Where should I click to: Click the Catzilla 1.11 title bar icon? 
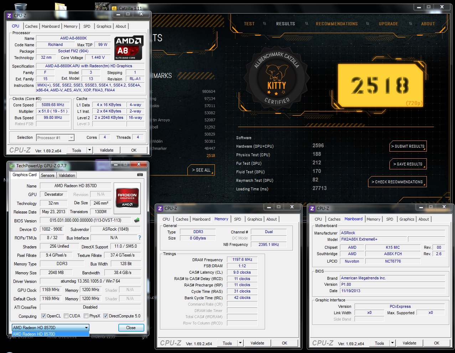click(x=114, y=8)
